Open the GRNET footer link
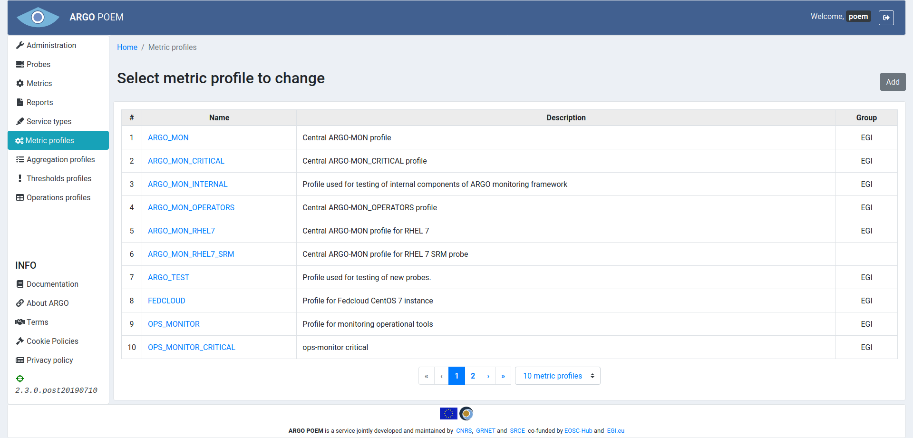Screen dimensions: 913x438 click(x=486, y=431)
